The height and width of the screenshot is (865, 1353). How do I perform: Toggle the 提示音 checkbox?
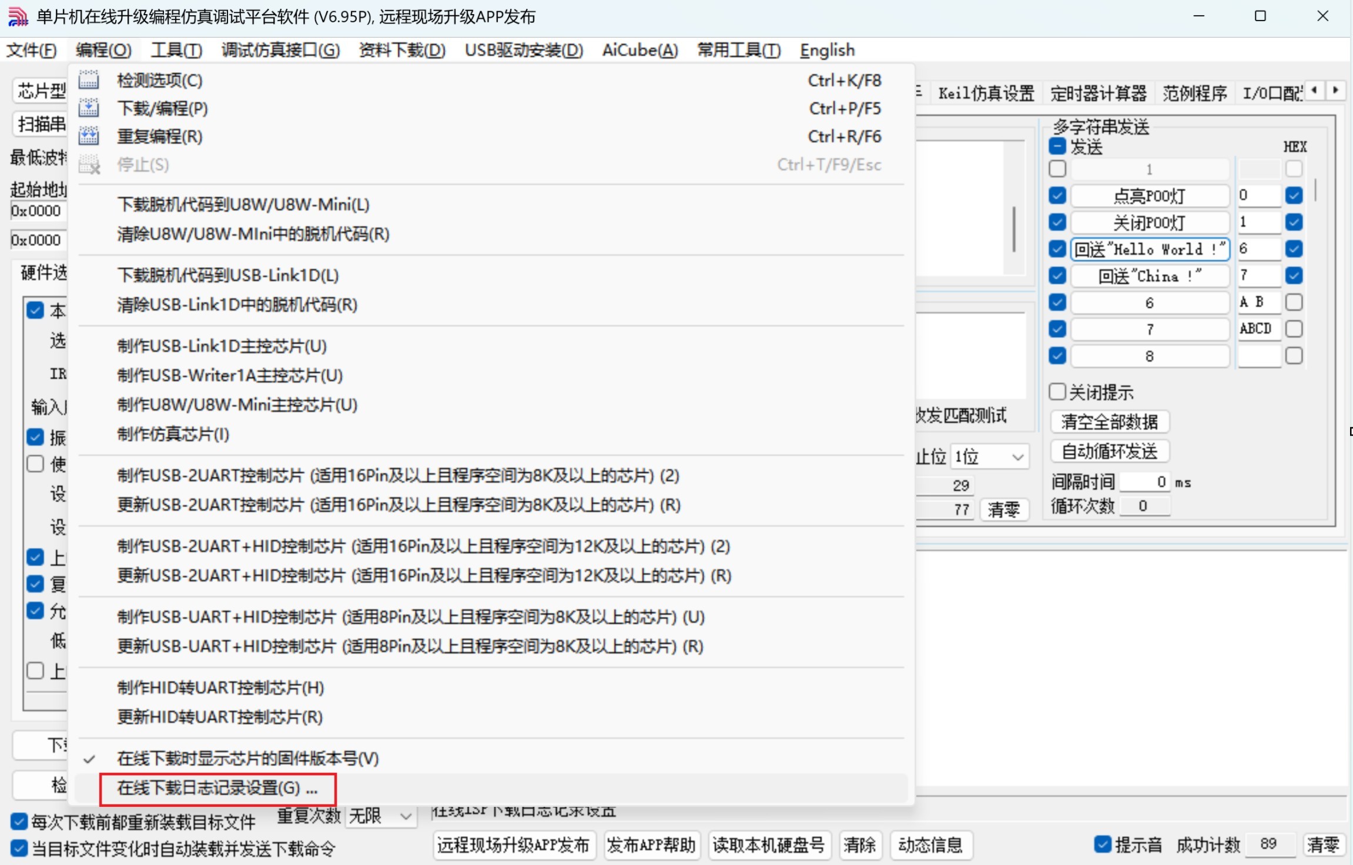click(1103, 844)
